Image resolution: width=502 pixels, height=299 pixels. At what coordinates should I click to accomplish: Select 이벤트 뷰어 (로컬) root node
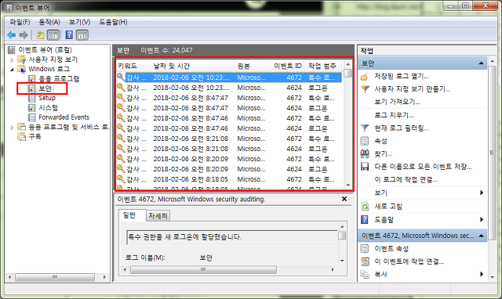[x=45, y=50]
